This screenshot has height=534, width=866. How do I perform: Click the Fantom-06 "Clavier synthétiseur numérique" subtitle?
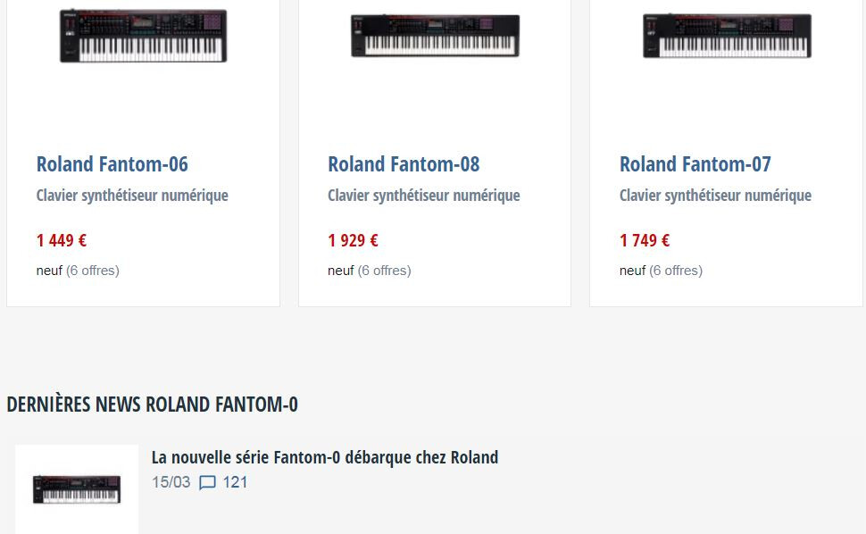pyautogui.click(x=132, y=196)
